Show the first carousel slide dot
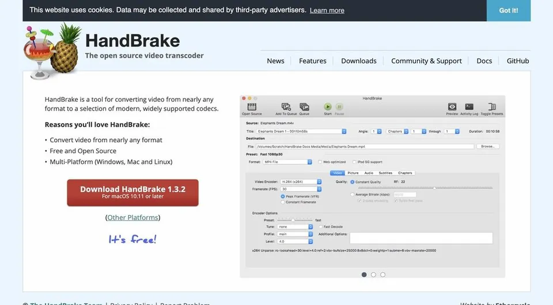The width and height of the screenshot is (553, 305). 364,274
